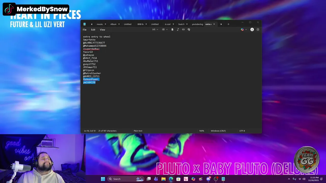Insert a link using the link icon
Image resolution: width=326 pixels, height=183 pixels.
[183, 29]
